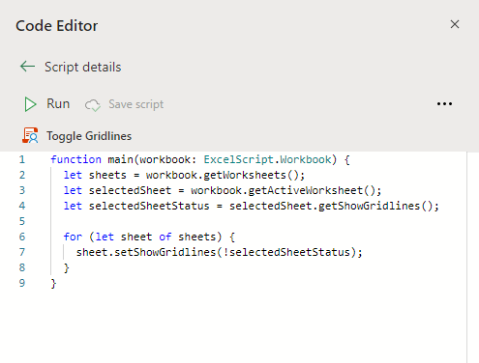Click the green Run play icon
This screenshot has width=479, height=363.
coord(30,104)
